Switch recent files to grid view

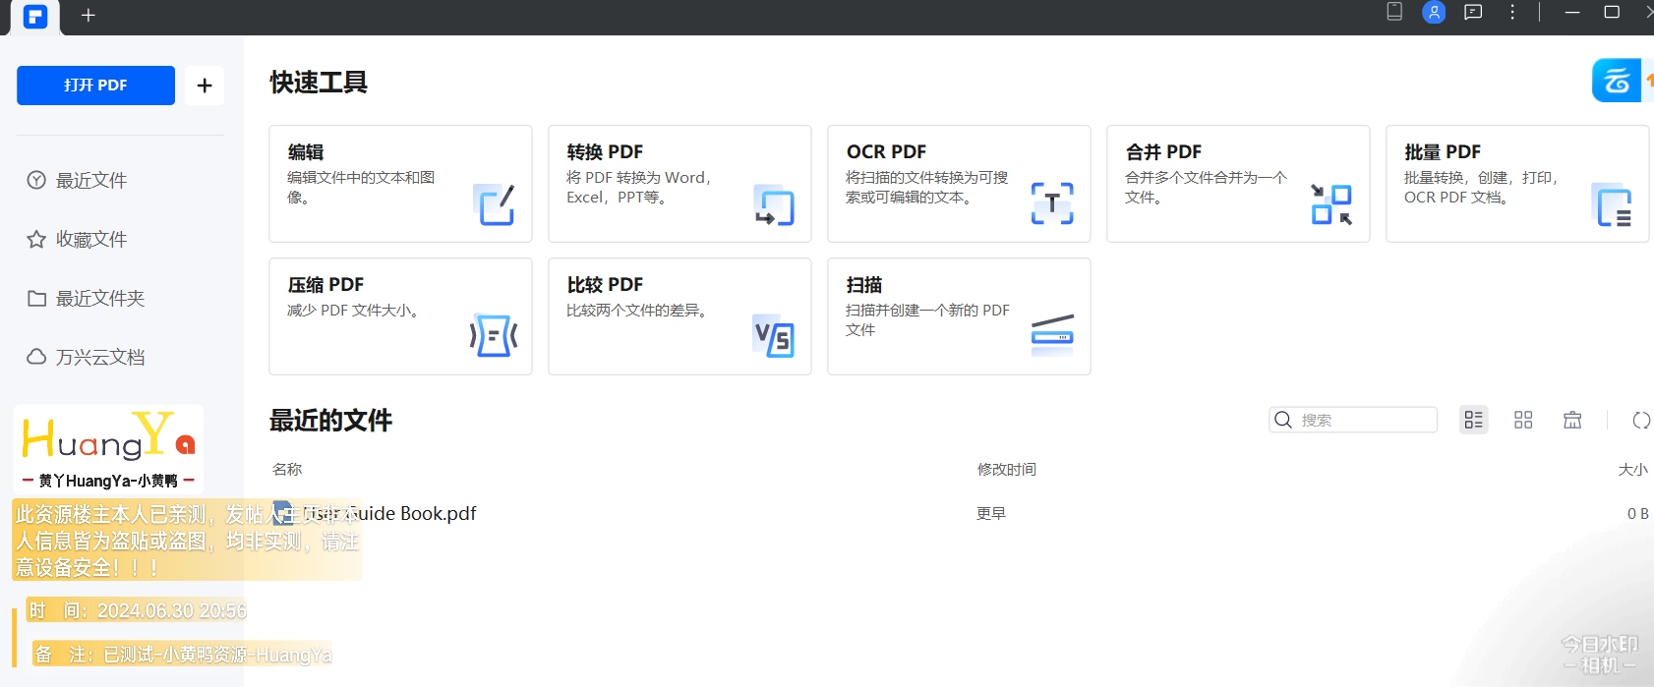tap(1523, 421)
